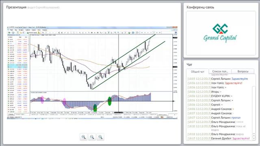The image size is (260, 146).
Task: Click the Презентация panel title
Action: click(x=16, y=7)
